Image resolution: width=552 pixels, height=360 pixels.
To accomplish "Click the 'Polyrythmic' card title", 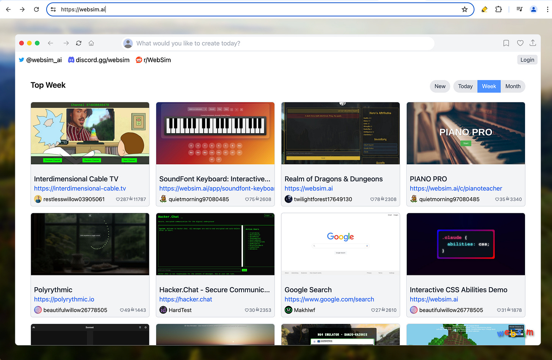I will [x=53, y=290].
